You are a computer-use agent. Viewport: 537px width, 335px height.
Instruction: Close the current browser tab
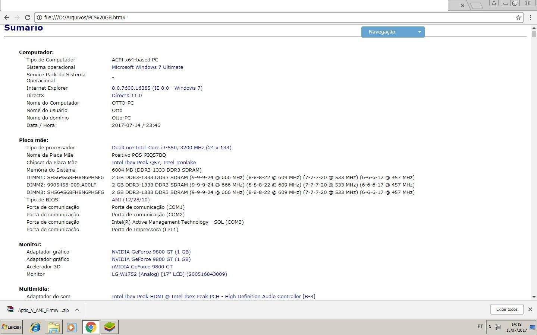pos(462,6)
